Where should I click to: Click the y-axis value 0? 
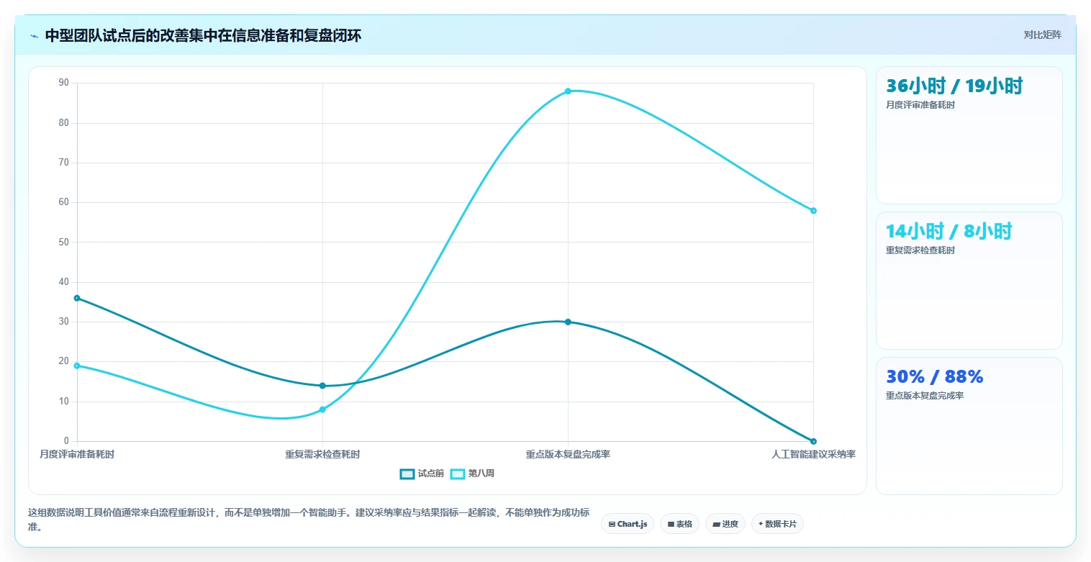point(66,441)
